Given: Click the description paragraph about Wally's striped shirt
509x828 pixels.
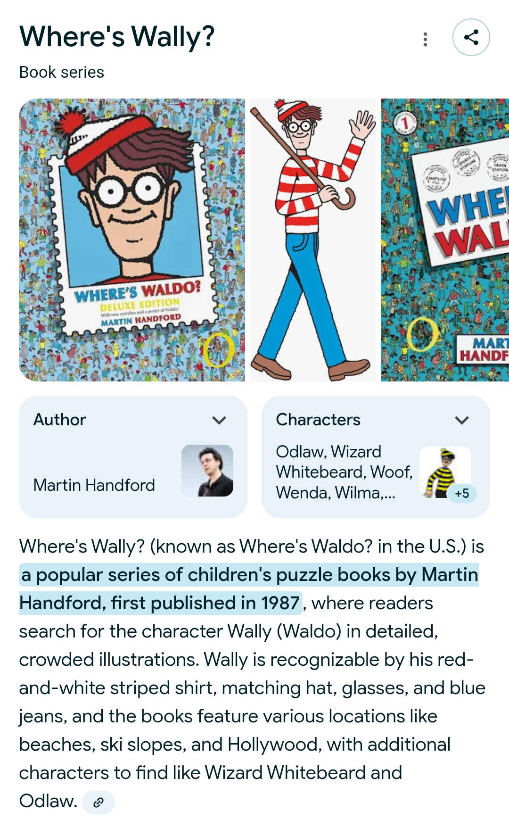Looking at the screenshot, I should 252,674.
